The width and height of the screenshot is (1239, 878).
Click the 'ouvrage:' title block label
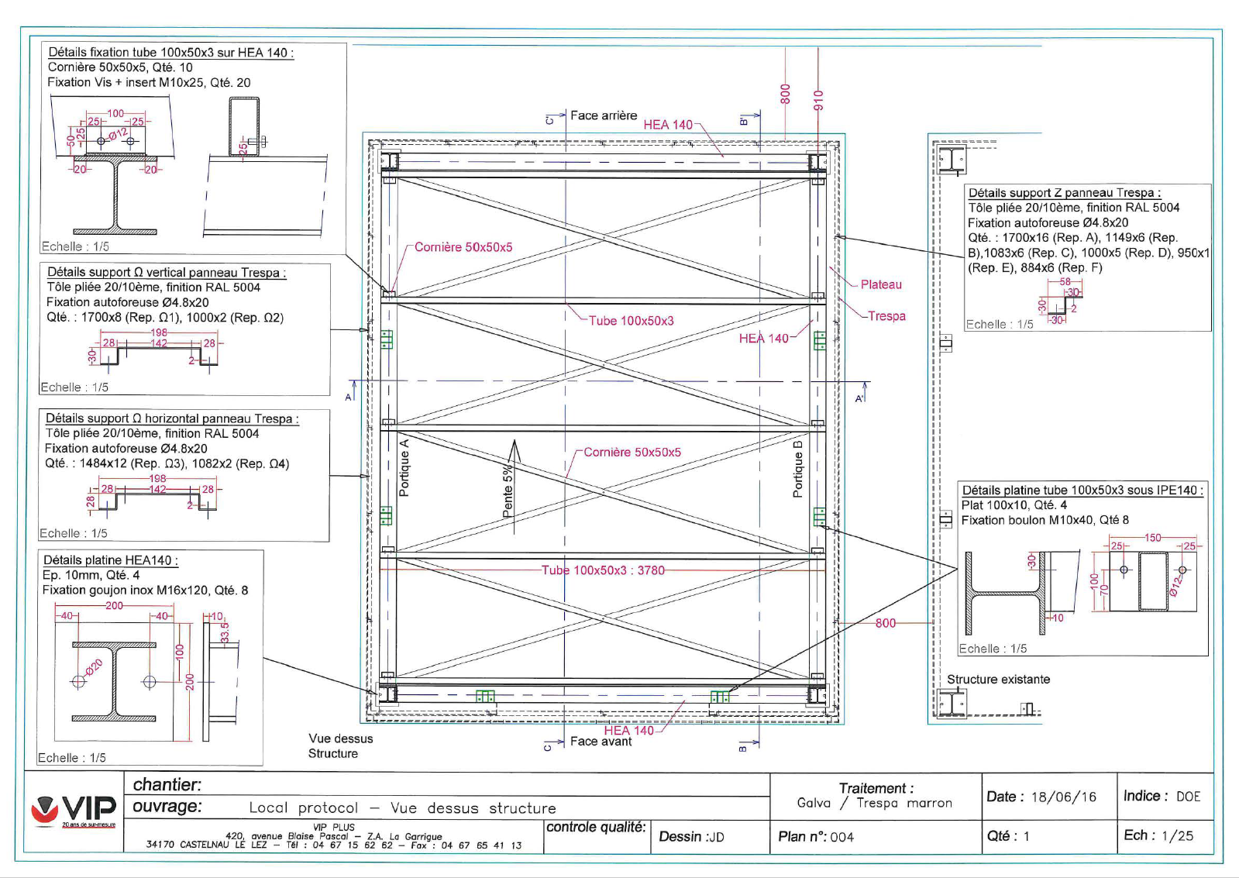coord(167,807)
